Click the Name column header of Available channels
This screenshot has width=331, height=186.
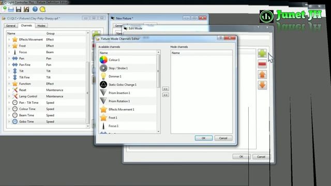click(x=128, y=53)
